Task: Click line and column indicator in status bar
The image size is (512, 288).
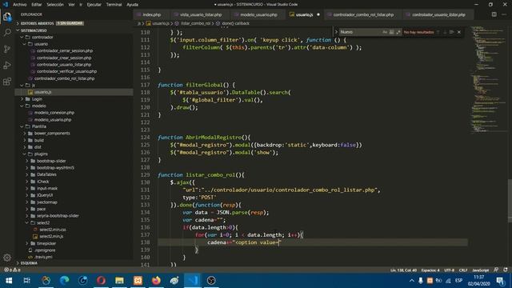Action: pyautogui.click(x=403, y=270)
